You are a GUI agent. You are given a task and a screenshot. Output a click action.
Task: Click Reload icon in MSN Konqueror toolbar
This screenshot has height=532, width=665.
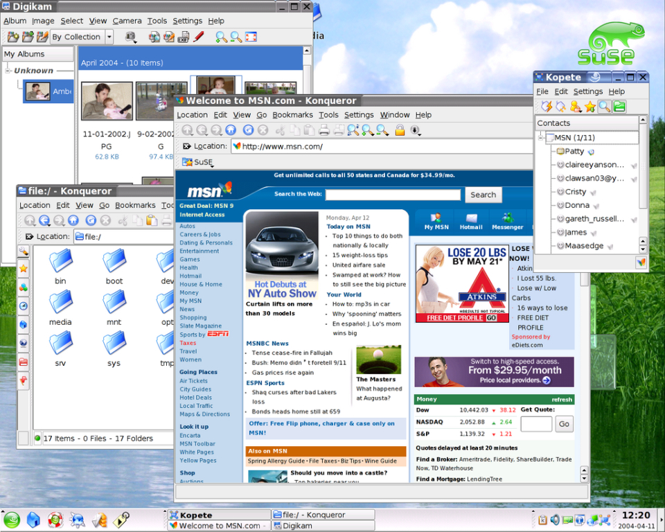click(x=248, y=130)
